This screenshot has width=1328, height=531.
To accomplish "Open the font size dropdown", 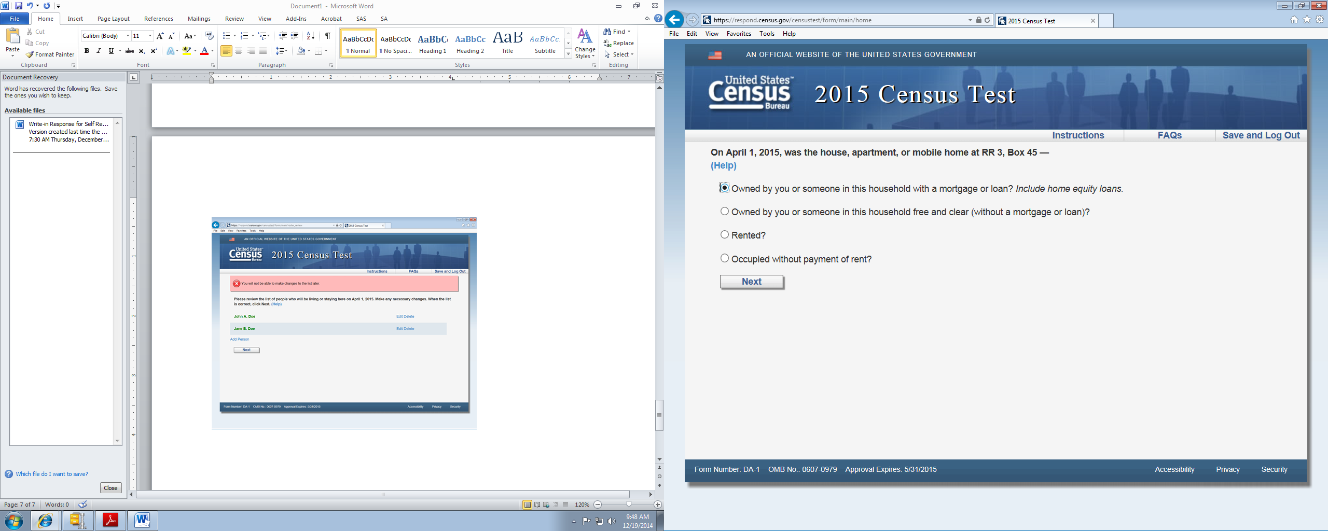I will (150, 36).
